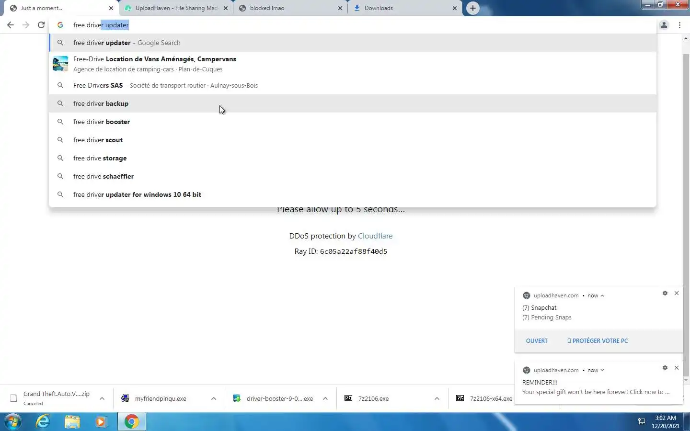Open Windows Explorer folder from taskbar

click(72, 421)
